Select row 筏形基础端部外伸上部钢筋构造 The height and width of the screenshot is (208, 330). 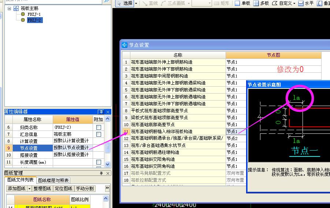coord(178,62)
